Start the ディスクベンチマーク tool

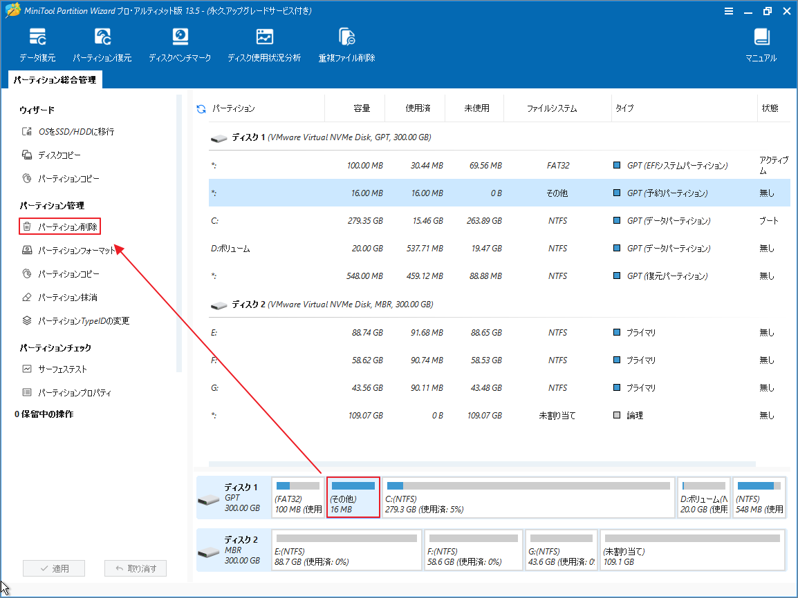180,44
